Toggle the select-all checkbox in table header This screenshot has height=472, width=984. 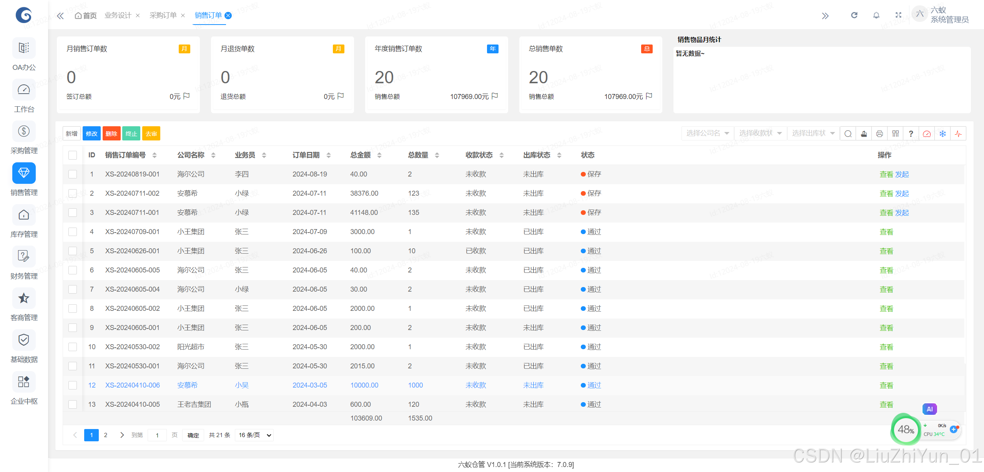(x=73, y=155)
